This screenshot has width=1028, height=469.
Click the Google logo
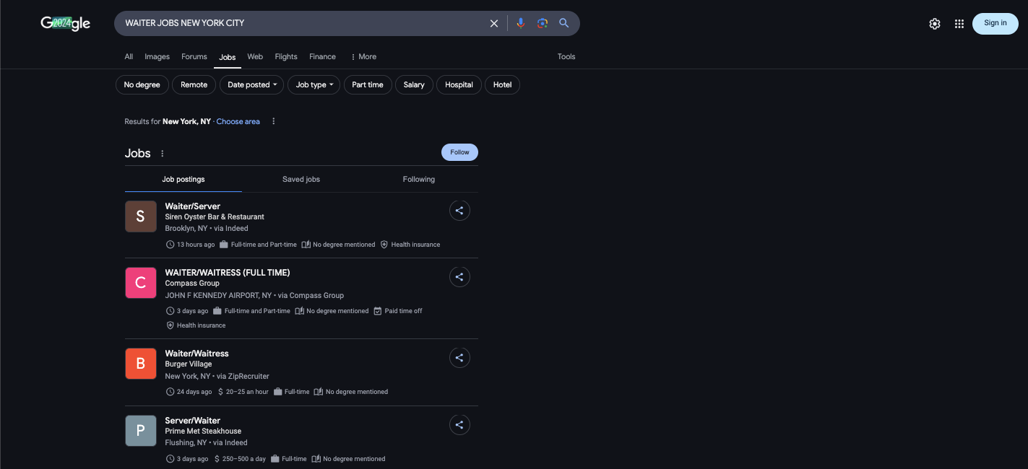(66, 23)
